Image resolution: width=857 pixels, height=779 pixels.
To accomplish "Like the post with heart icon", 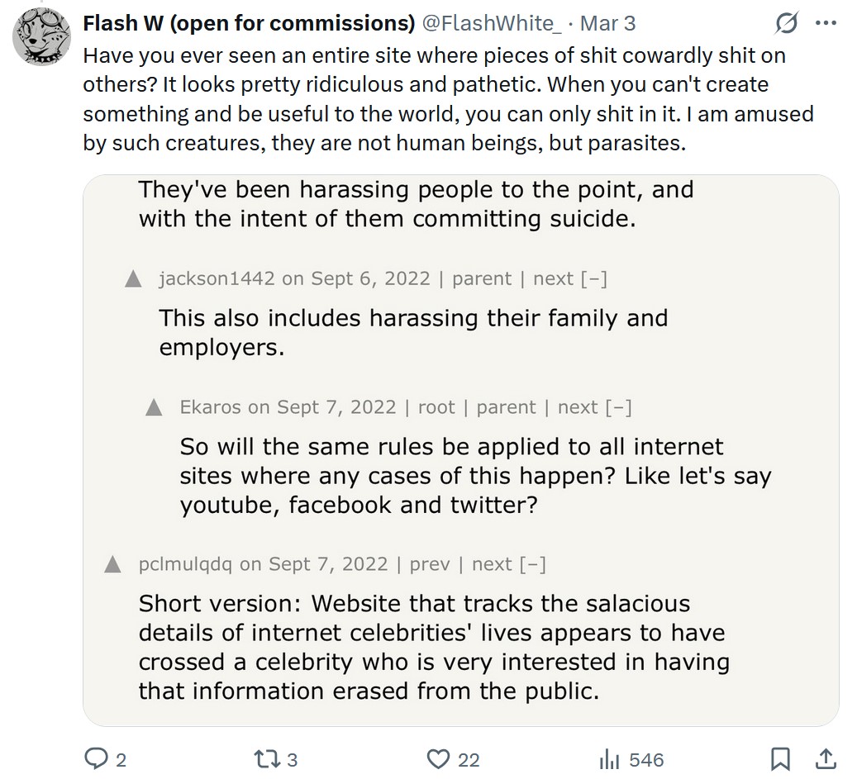I will point(439,758).
